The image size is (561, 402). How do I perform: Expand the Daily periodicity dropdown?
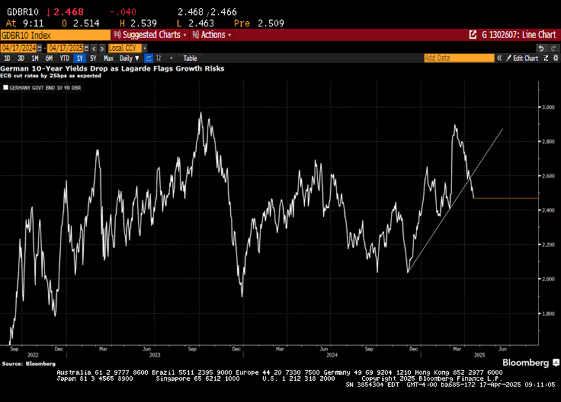[x=129, y=58]
